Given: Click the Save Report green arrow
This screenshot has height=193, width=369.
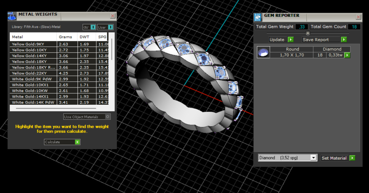Looking at the screenshot, I should click(344, 40).
